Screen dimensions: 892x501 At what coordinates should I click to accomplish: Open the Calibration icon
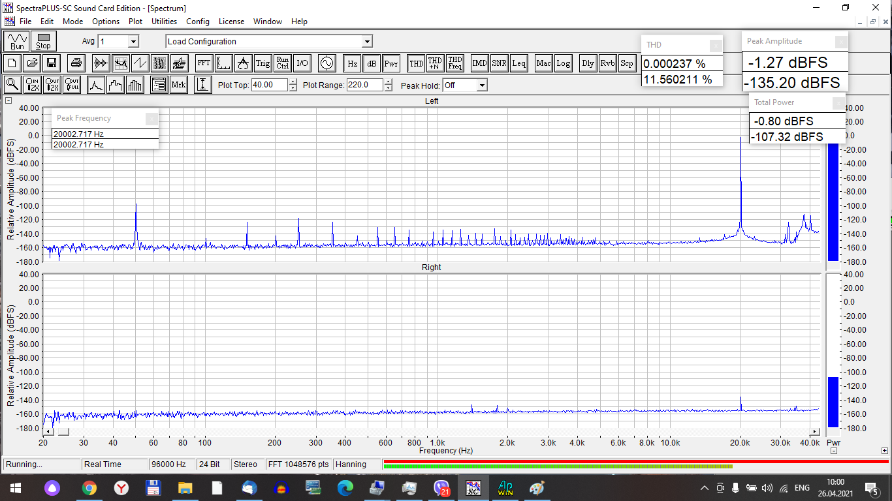[243, 63]
